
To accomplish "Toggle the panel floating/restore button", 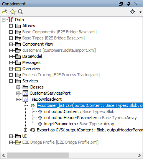I will coord(121,4).
